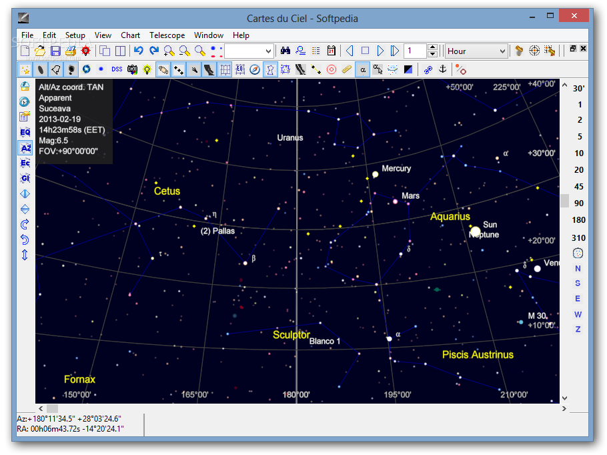Click the horizontal scrollbar thumb below chart

point(52,408)
